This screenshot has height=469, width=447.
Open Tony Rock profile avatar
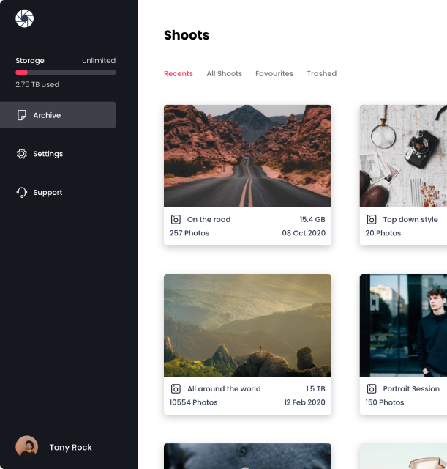(x=26, y=447)
